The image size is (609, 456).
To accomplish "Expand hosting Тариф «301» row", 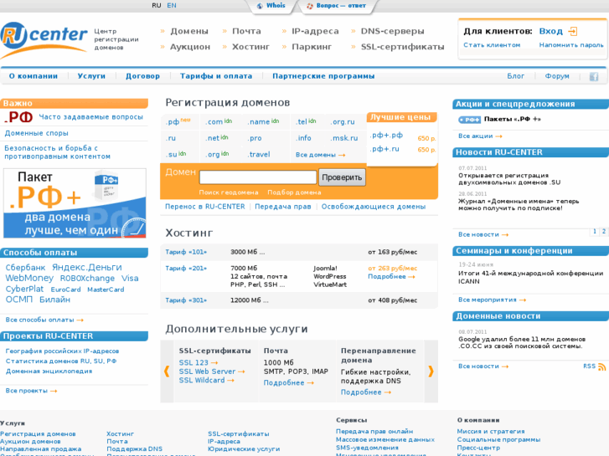I will [x=299, y=300].
